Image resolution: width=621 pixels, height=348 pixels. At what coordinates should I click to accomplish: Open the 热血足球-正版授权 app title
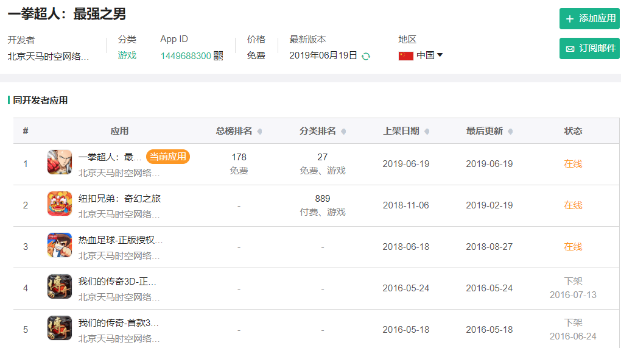click(121, 240)
